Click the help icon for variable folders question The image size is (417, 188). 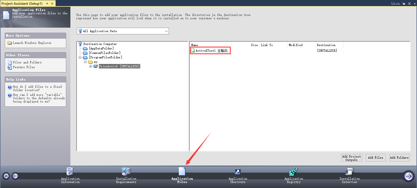(10, 95)
